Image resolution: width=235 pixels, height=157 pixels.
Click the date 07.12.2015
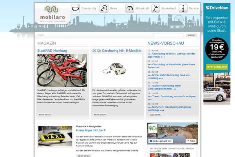pos(153,61)
